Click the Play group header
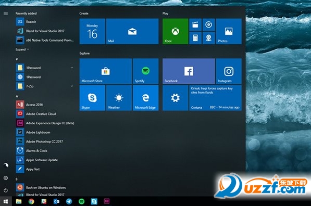 166,14
